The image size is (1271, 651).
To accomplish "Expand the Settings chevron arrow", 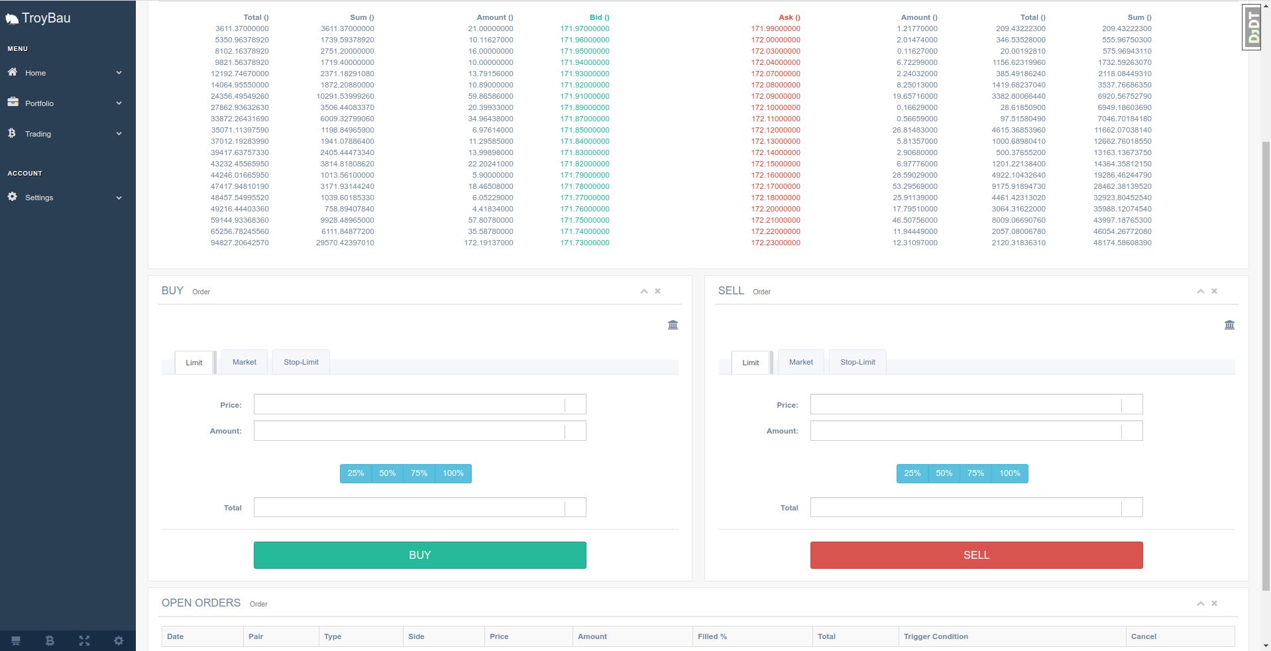I will click(119, 198).
